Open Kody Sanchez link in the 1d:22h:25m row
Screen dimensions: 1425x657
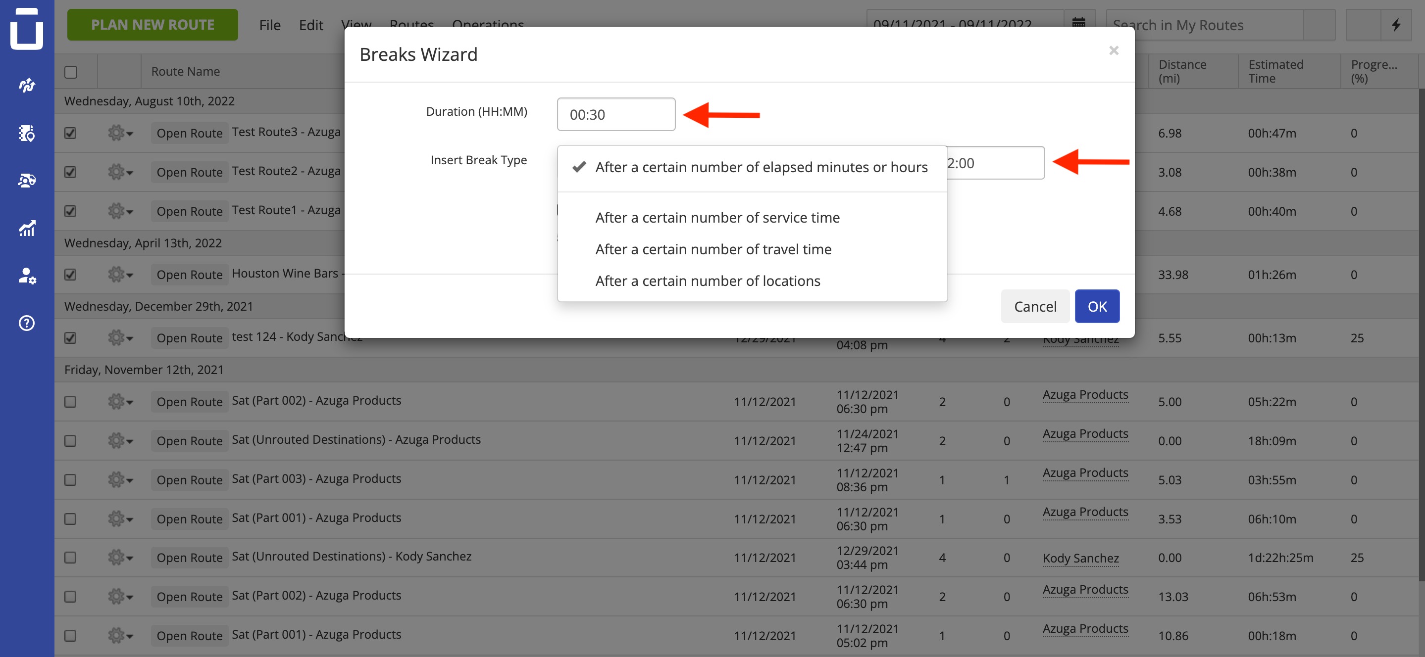coord(1081,558)
